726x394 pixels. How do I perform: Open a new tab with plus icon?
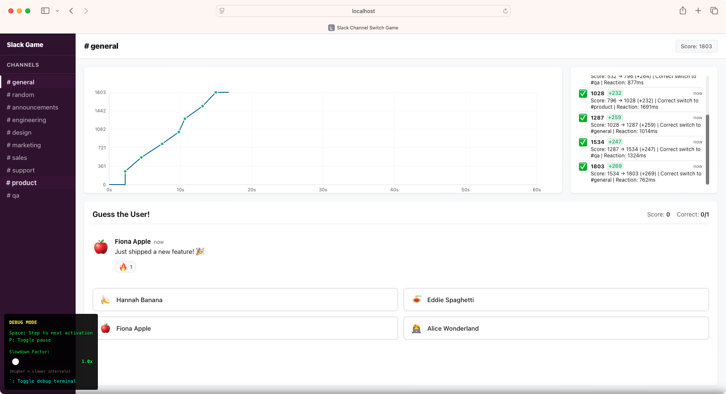point(698,11)
